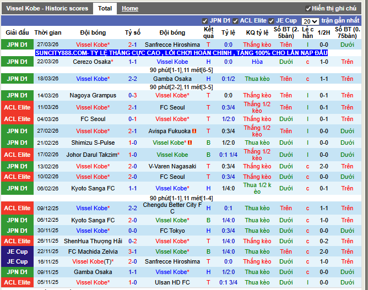Click the 'Tỷ số' column header

point(132,32)
